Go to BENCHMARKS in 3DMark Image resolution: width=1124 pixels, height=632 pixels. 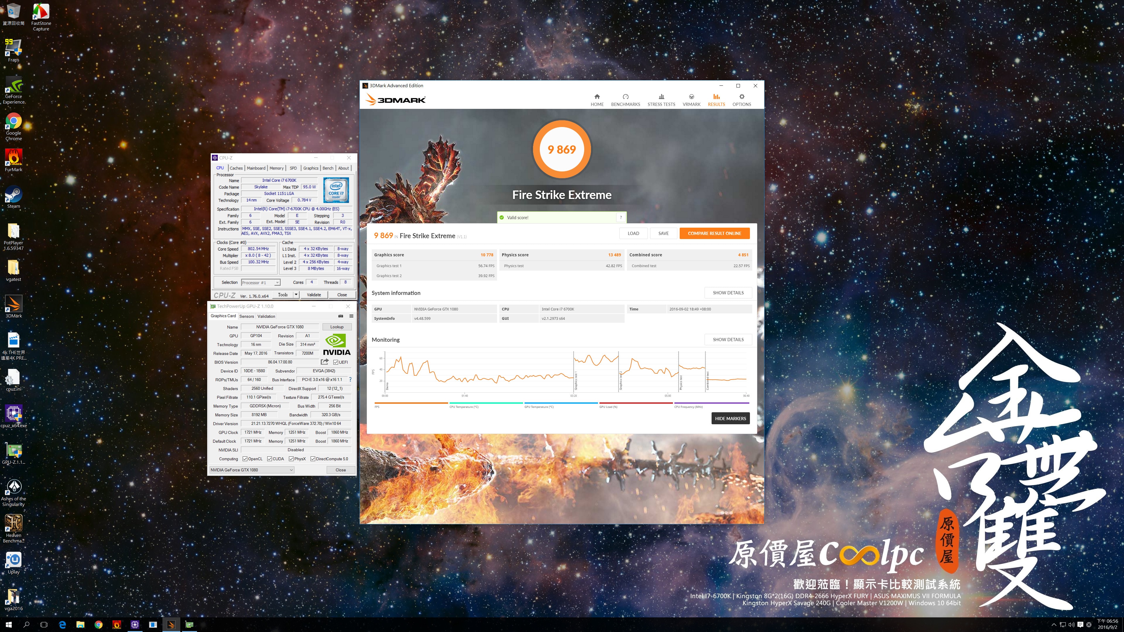point(625,100)
